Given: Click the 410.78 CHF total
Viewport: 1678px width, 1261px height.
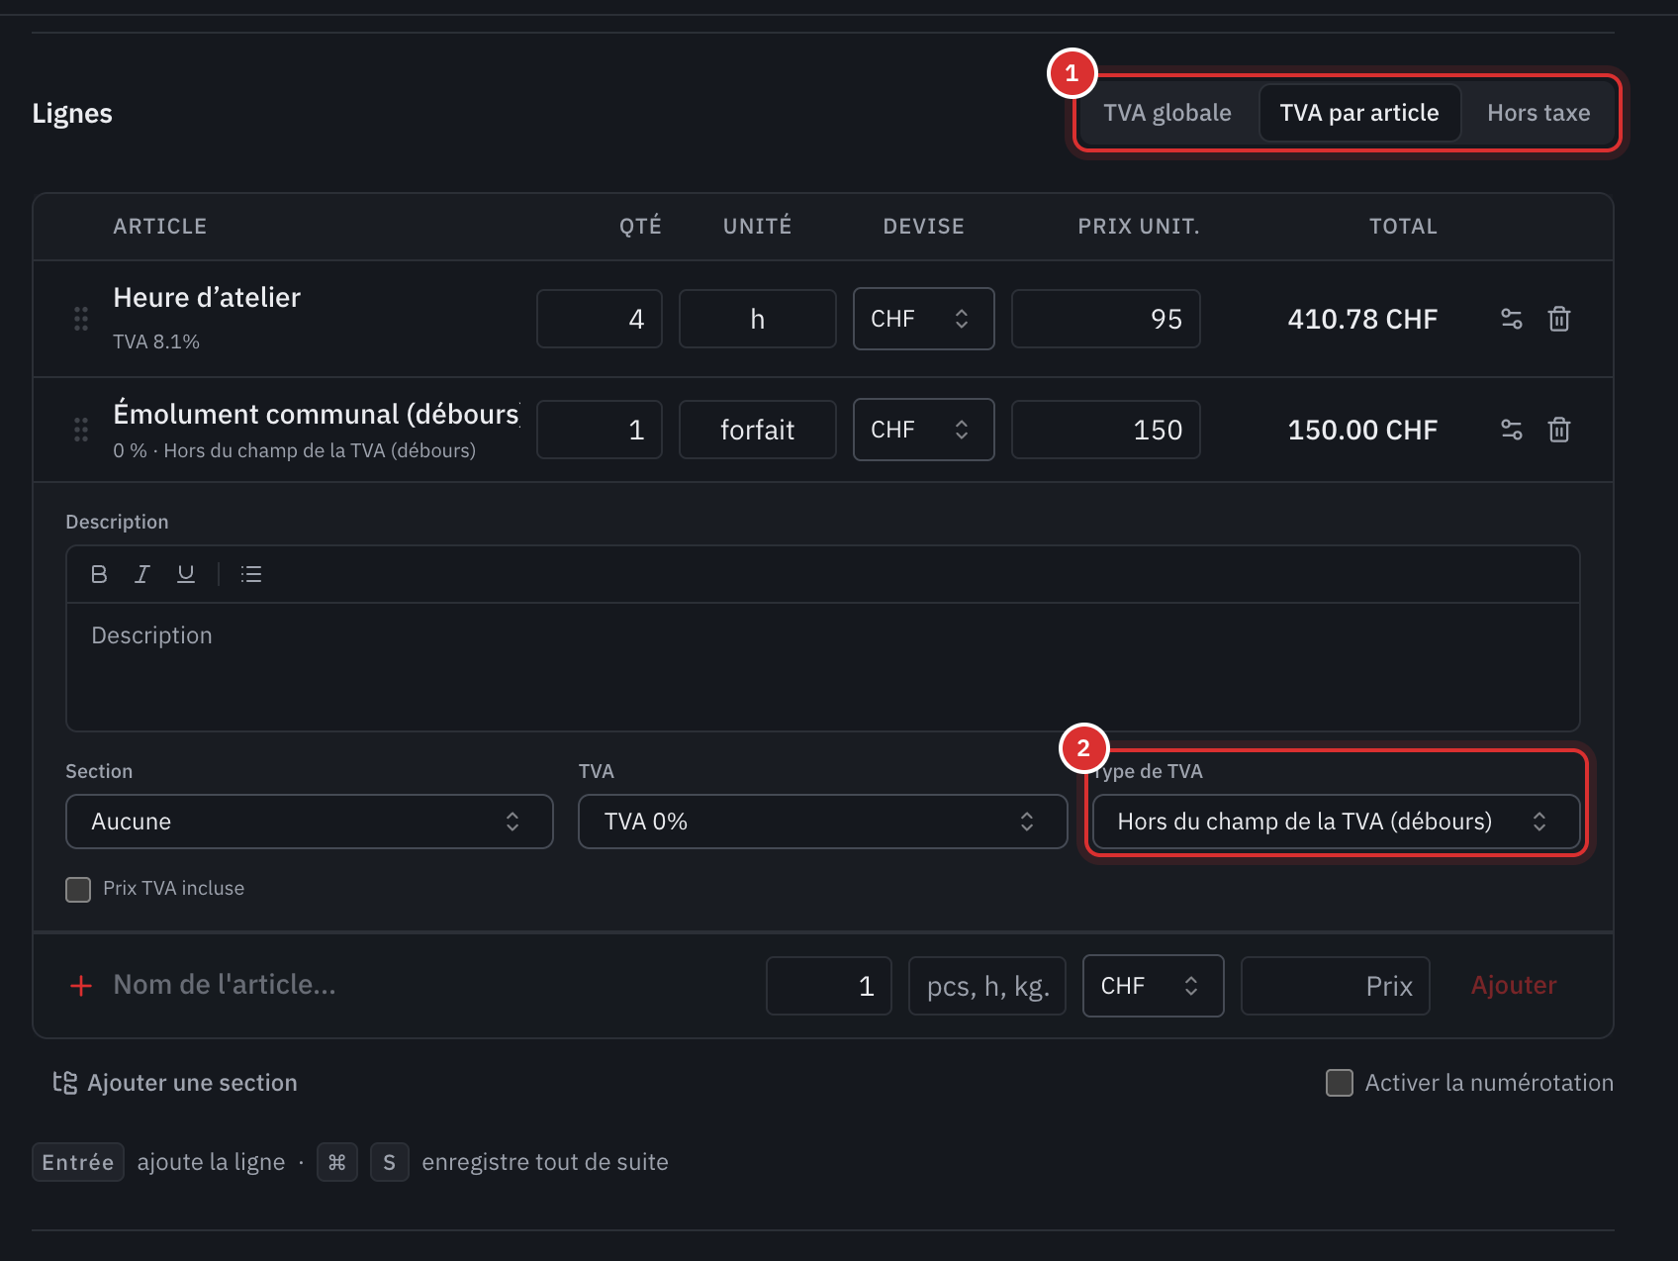Looking at the screenshot, I should tap(1362, 319).
